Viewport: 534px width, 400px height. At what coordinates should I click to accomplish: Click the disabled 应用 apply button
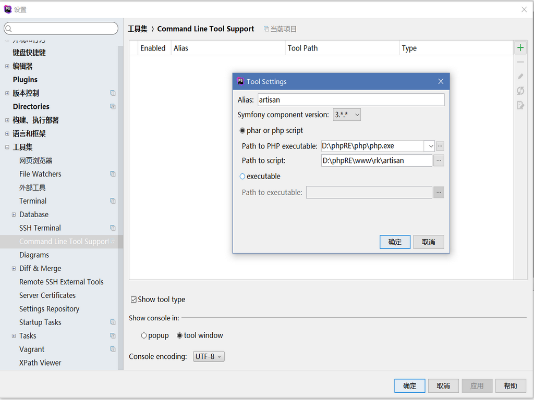[477, 386]
